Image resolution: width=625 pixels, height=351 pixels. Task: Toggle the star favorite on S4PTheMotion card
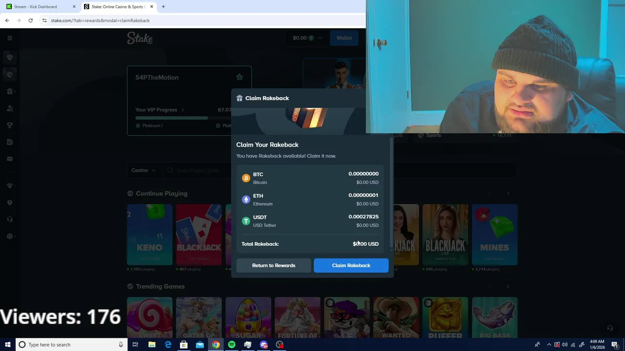point(239,77)
